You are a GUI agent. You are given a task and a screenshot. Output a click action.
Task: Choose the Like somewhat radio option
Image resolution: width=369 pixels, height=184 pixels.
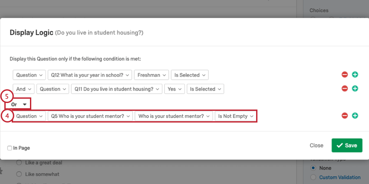click(19, 174)
